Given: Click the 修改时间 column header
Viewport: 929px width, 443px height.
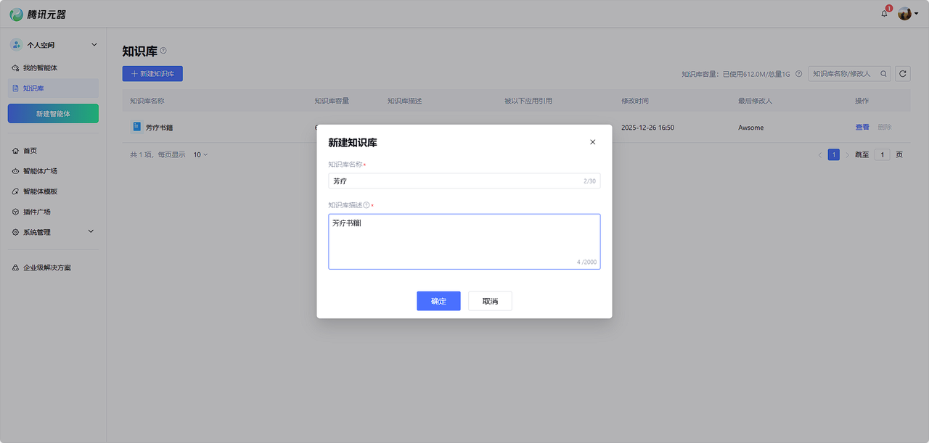Looking at the screenshot, I should coord(635,101).
